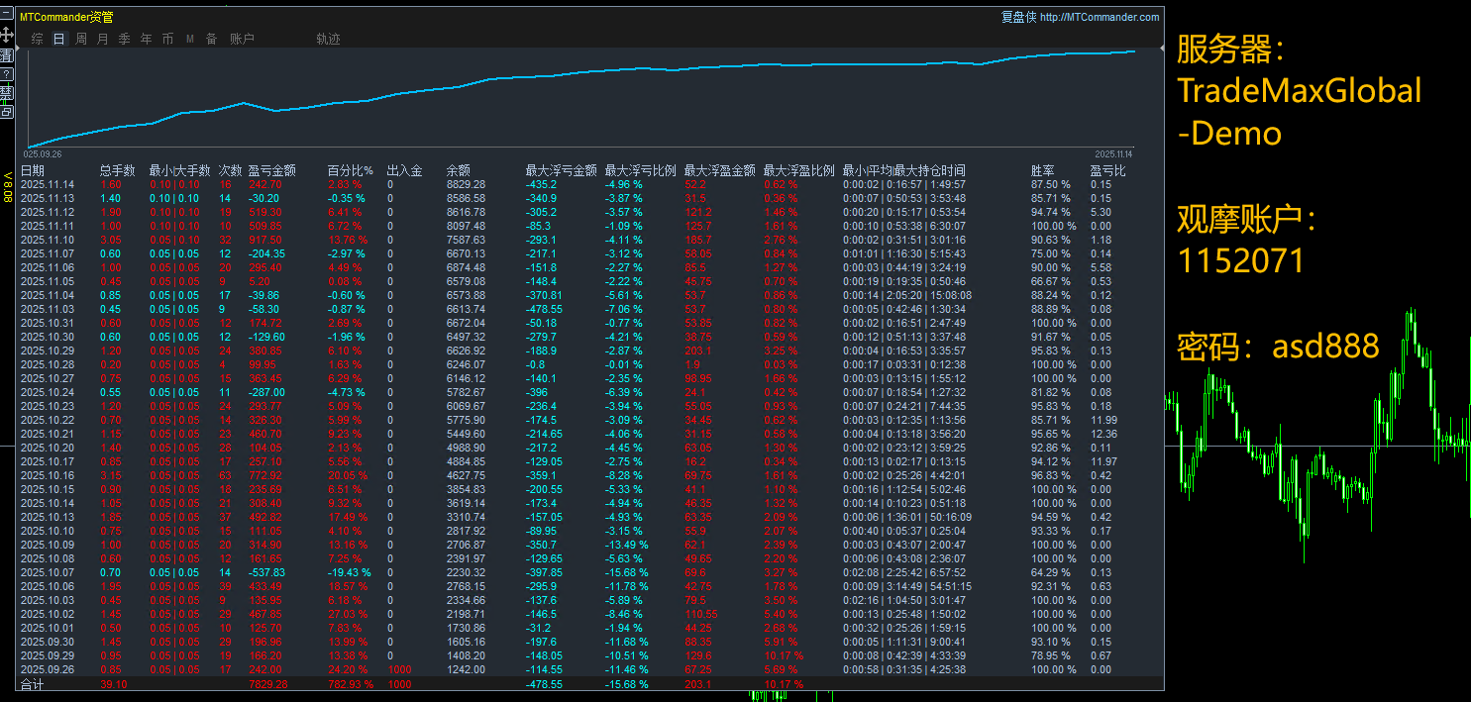Switch to the 币 currency tab
The image size is (1471, 702).
pos(168,38)
